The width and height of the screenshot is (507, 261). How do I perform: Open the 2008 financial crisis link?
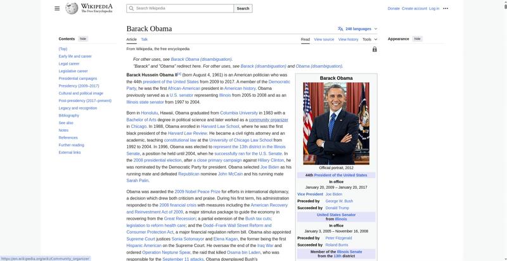pyautogui.click(x=178, y=205)
